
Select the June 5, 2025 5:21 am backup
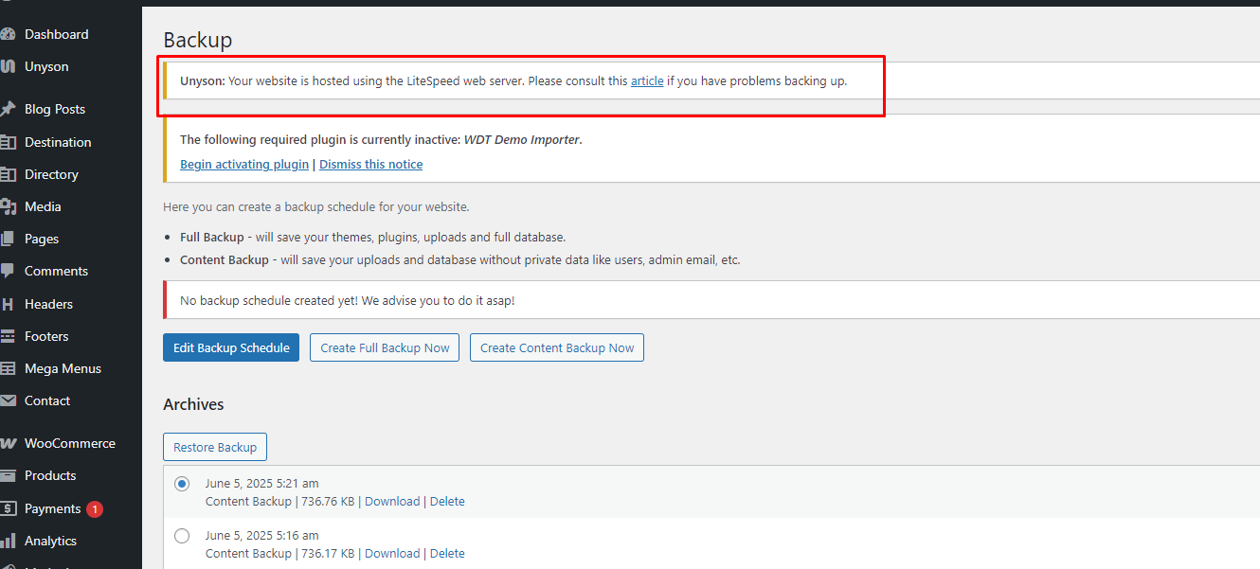point(182,484)
